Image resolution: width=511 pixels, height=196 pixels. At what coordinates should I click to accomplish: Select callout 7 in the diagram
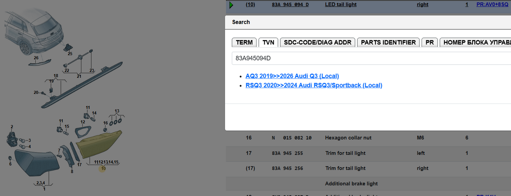coord(59,151)
